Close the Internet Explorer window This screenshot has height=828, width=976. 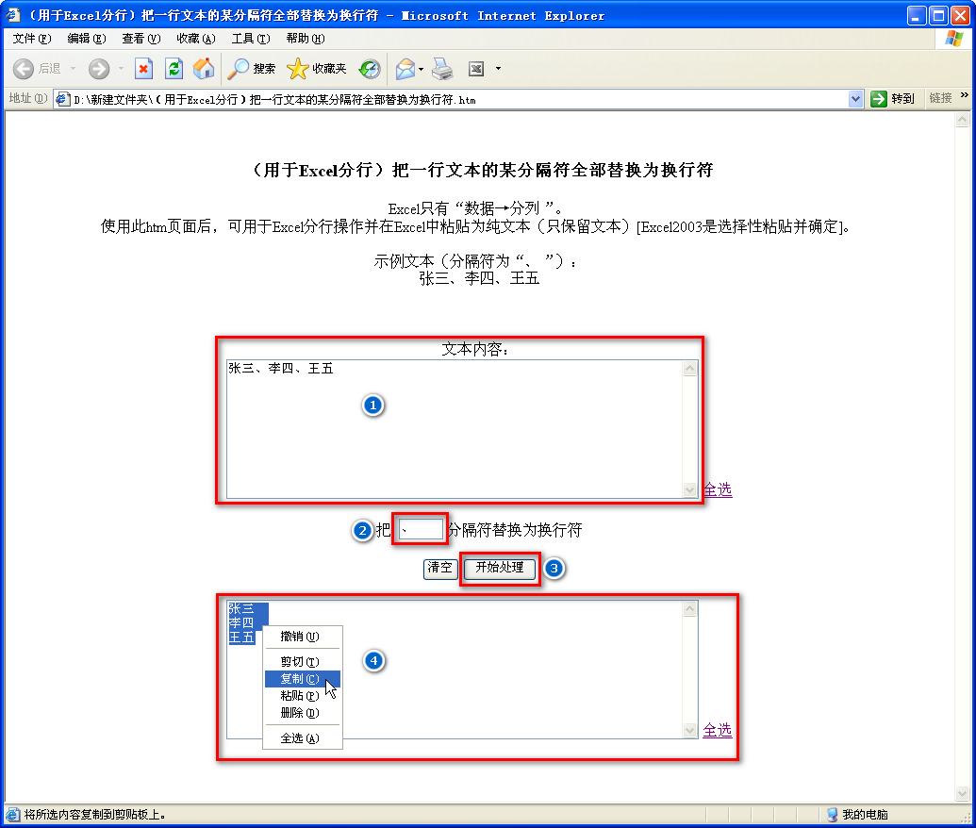click(960, 16)
